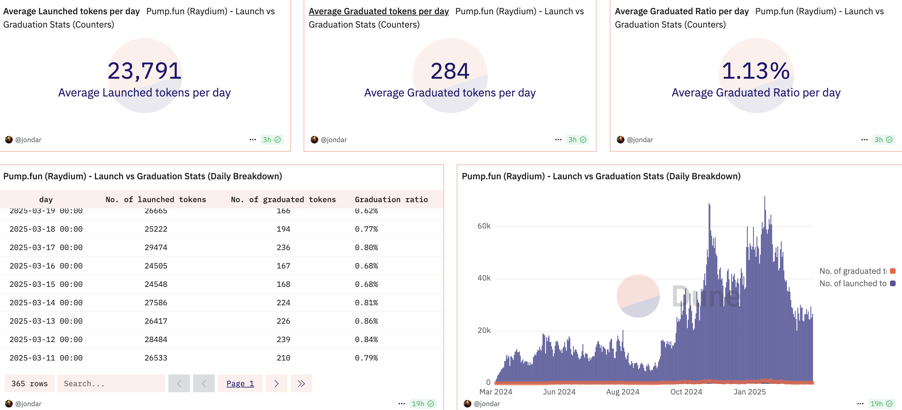Click jondar avatar on Average Graduated Ratio card
This screenshot has height=410, width=902.
coord(620,140)
